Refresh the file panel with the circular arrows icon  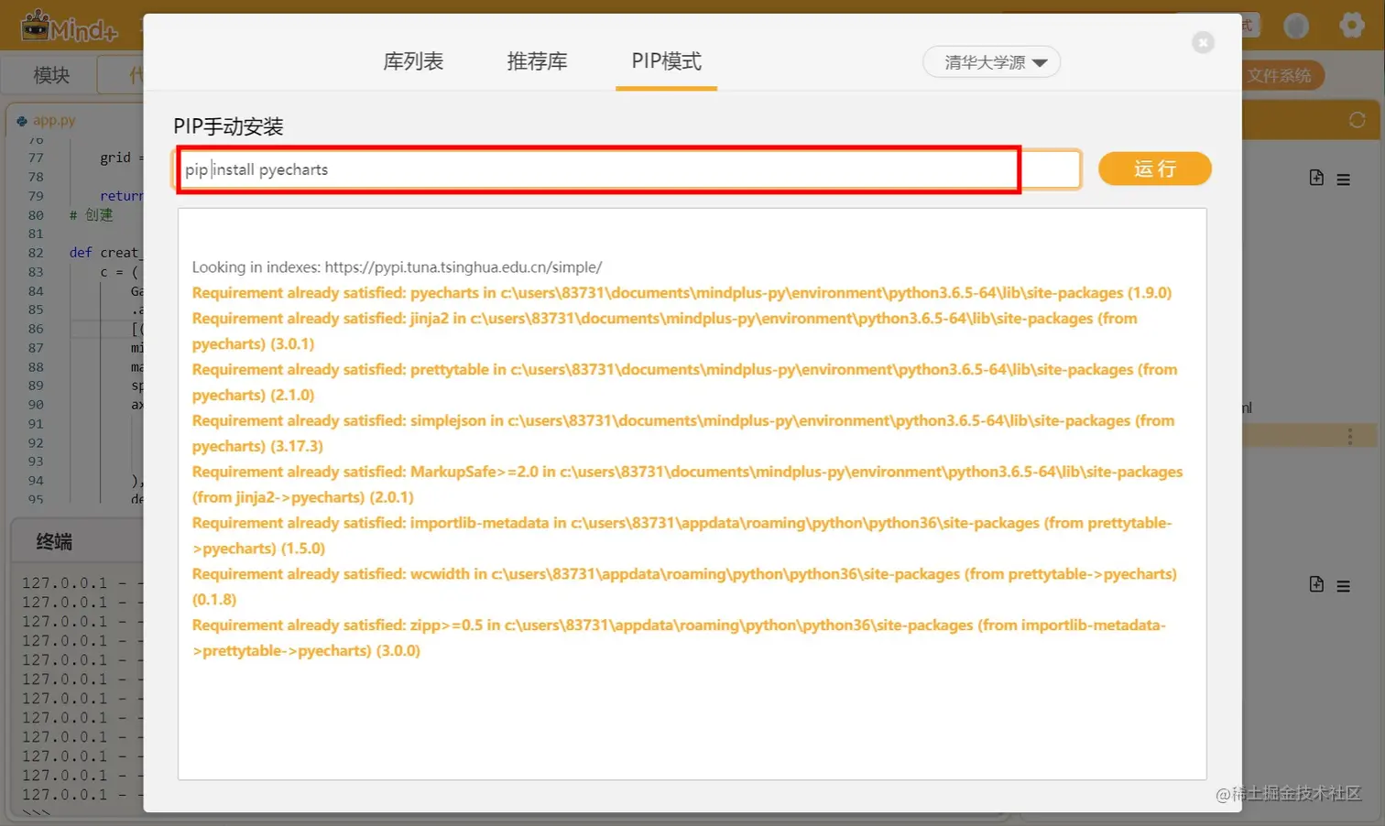1357,120
